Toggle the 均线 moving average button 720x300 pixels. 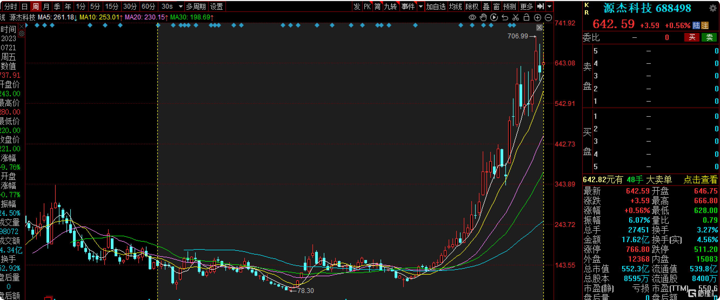[x=455, y=6]
